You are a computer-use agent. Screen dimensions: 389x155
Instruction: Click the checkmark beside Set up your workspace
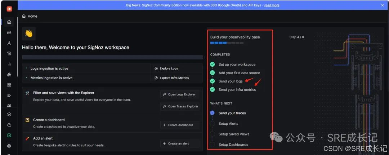click(213, 64)
